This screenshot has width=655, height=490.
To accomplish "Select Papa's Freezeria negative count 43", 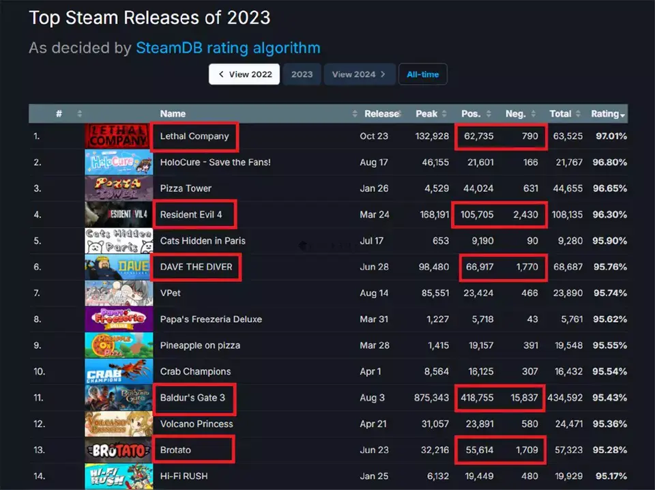I will pyautogui.click(x=532, y=319).
